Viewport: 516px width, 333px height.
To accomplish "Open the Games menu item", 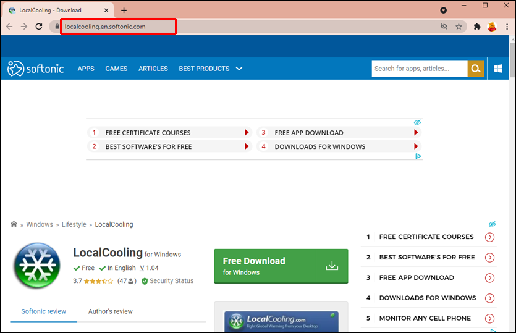I will (116, 69).
